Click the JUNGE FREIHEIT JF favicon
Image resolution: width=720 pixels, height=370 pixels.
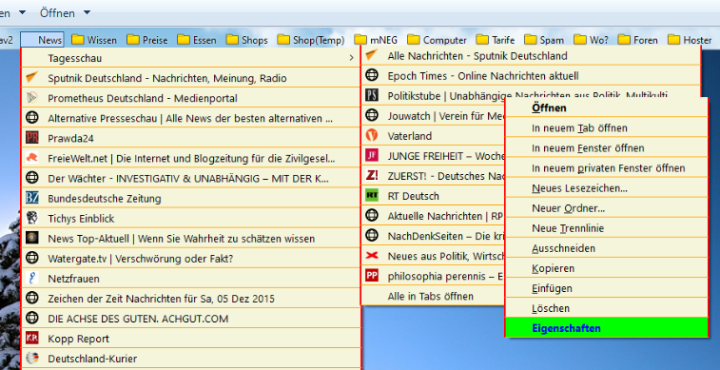pyautogui.click(x=372, y=156)
